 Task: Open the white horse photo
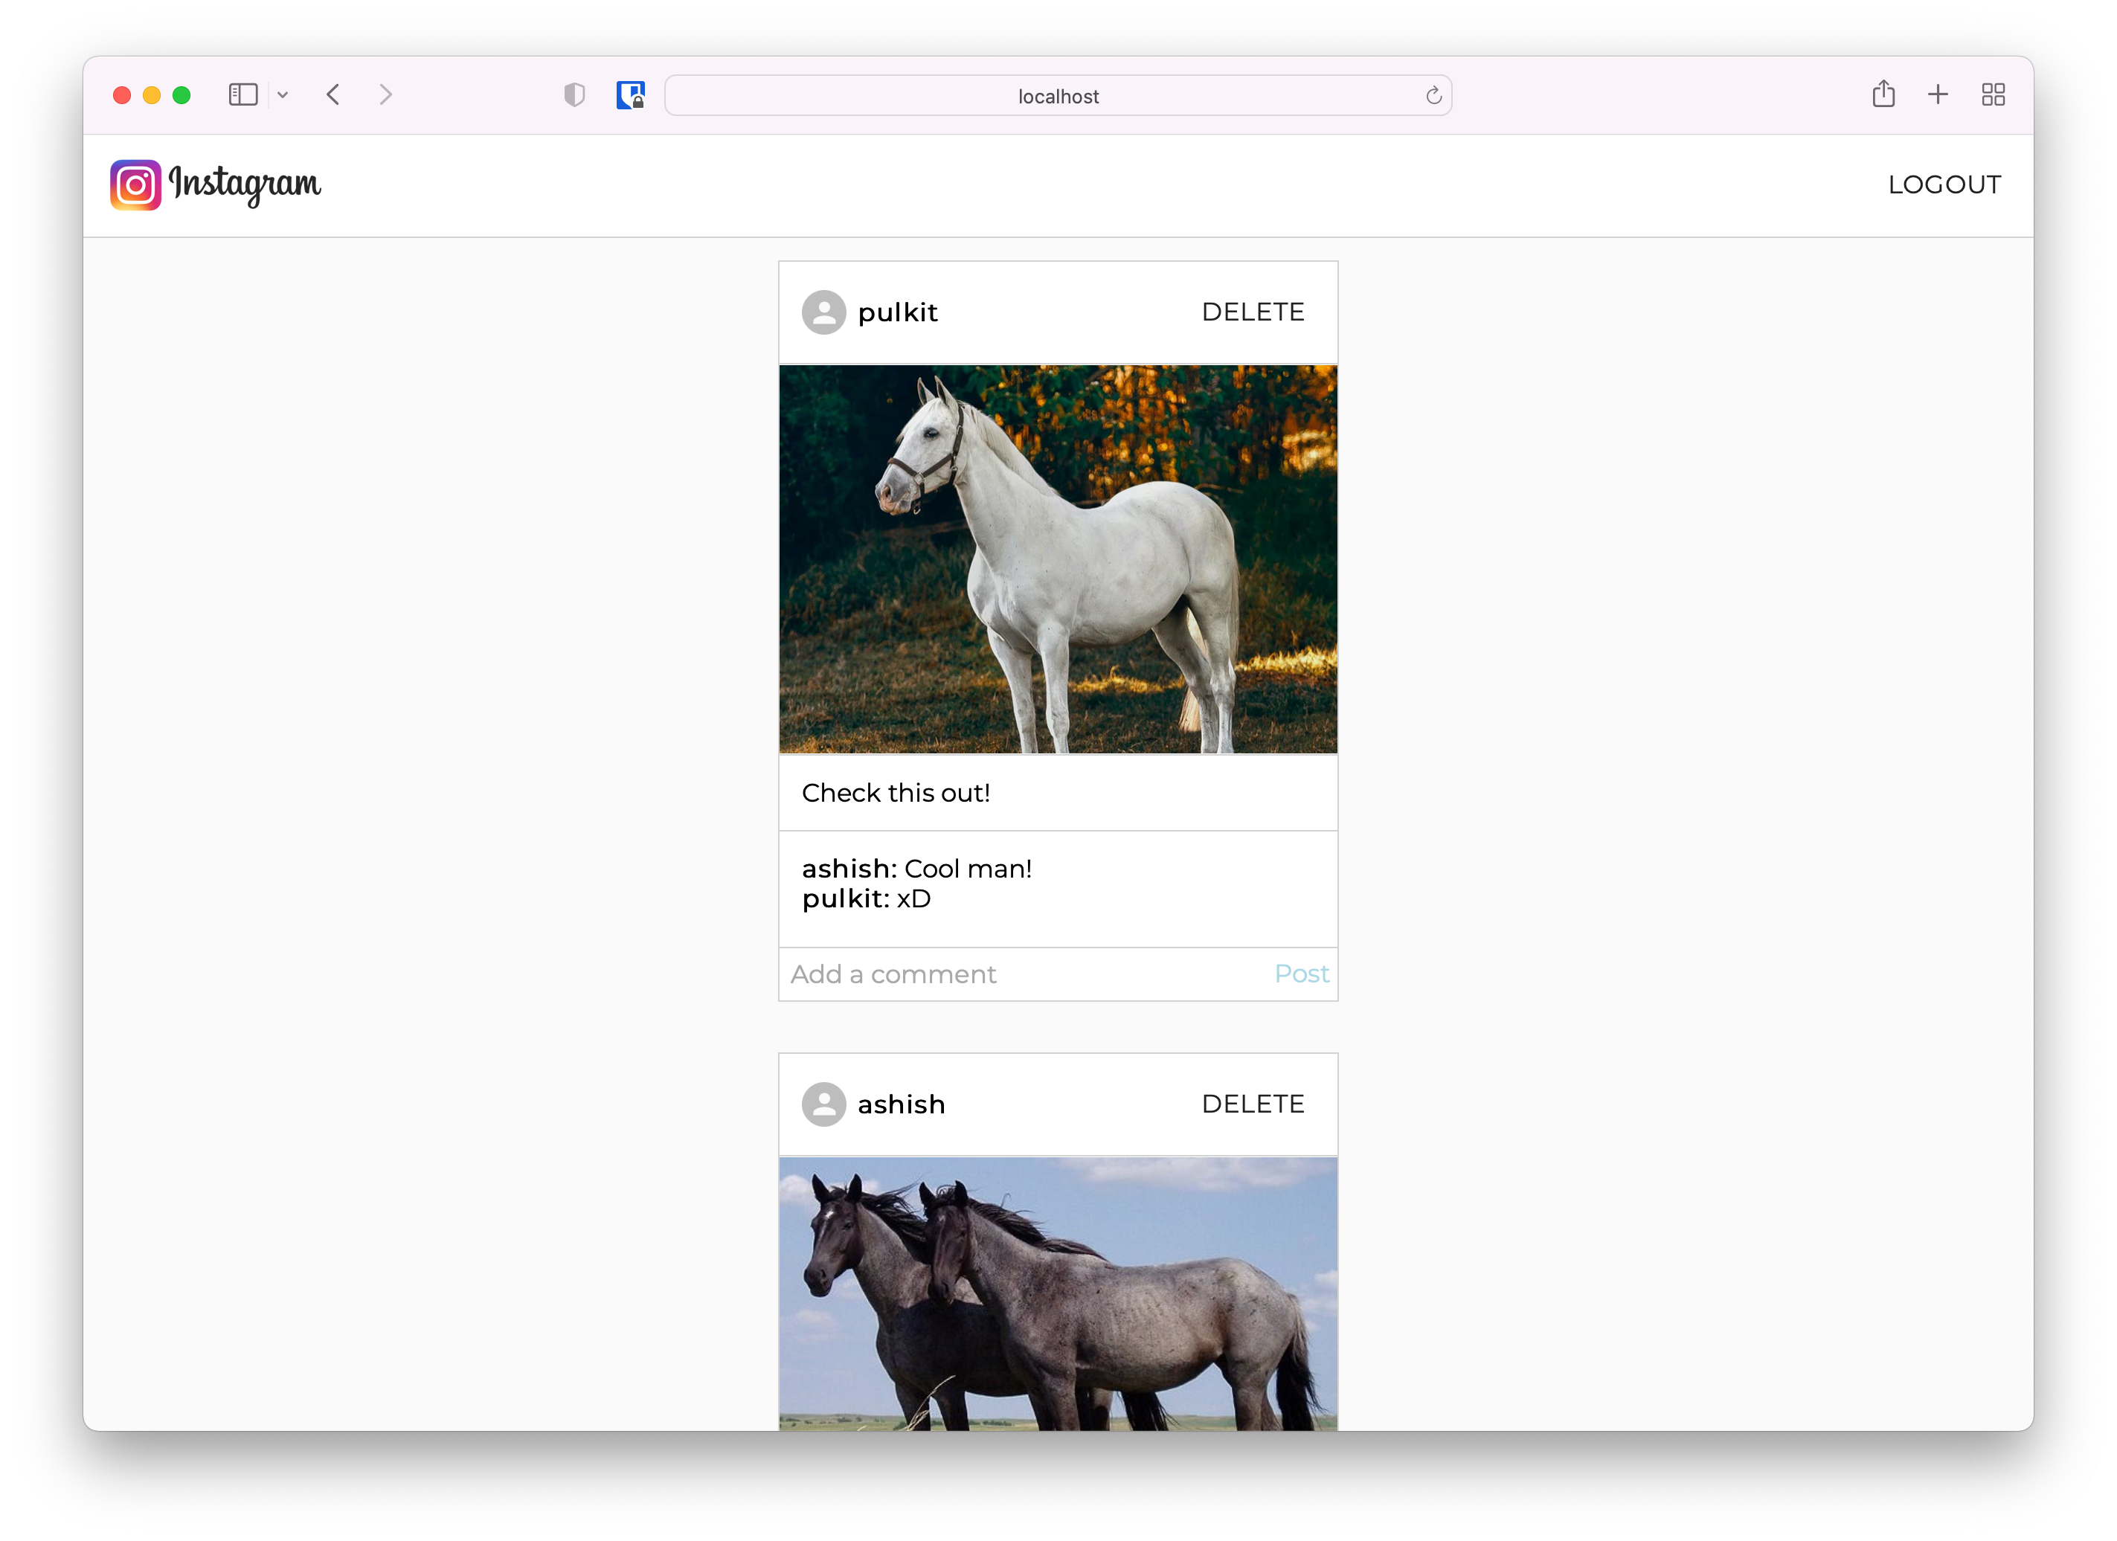[x=1058, y=559]
